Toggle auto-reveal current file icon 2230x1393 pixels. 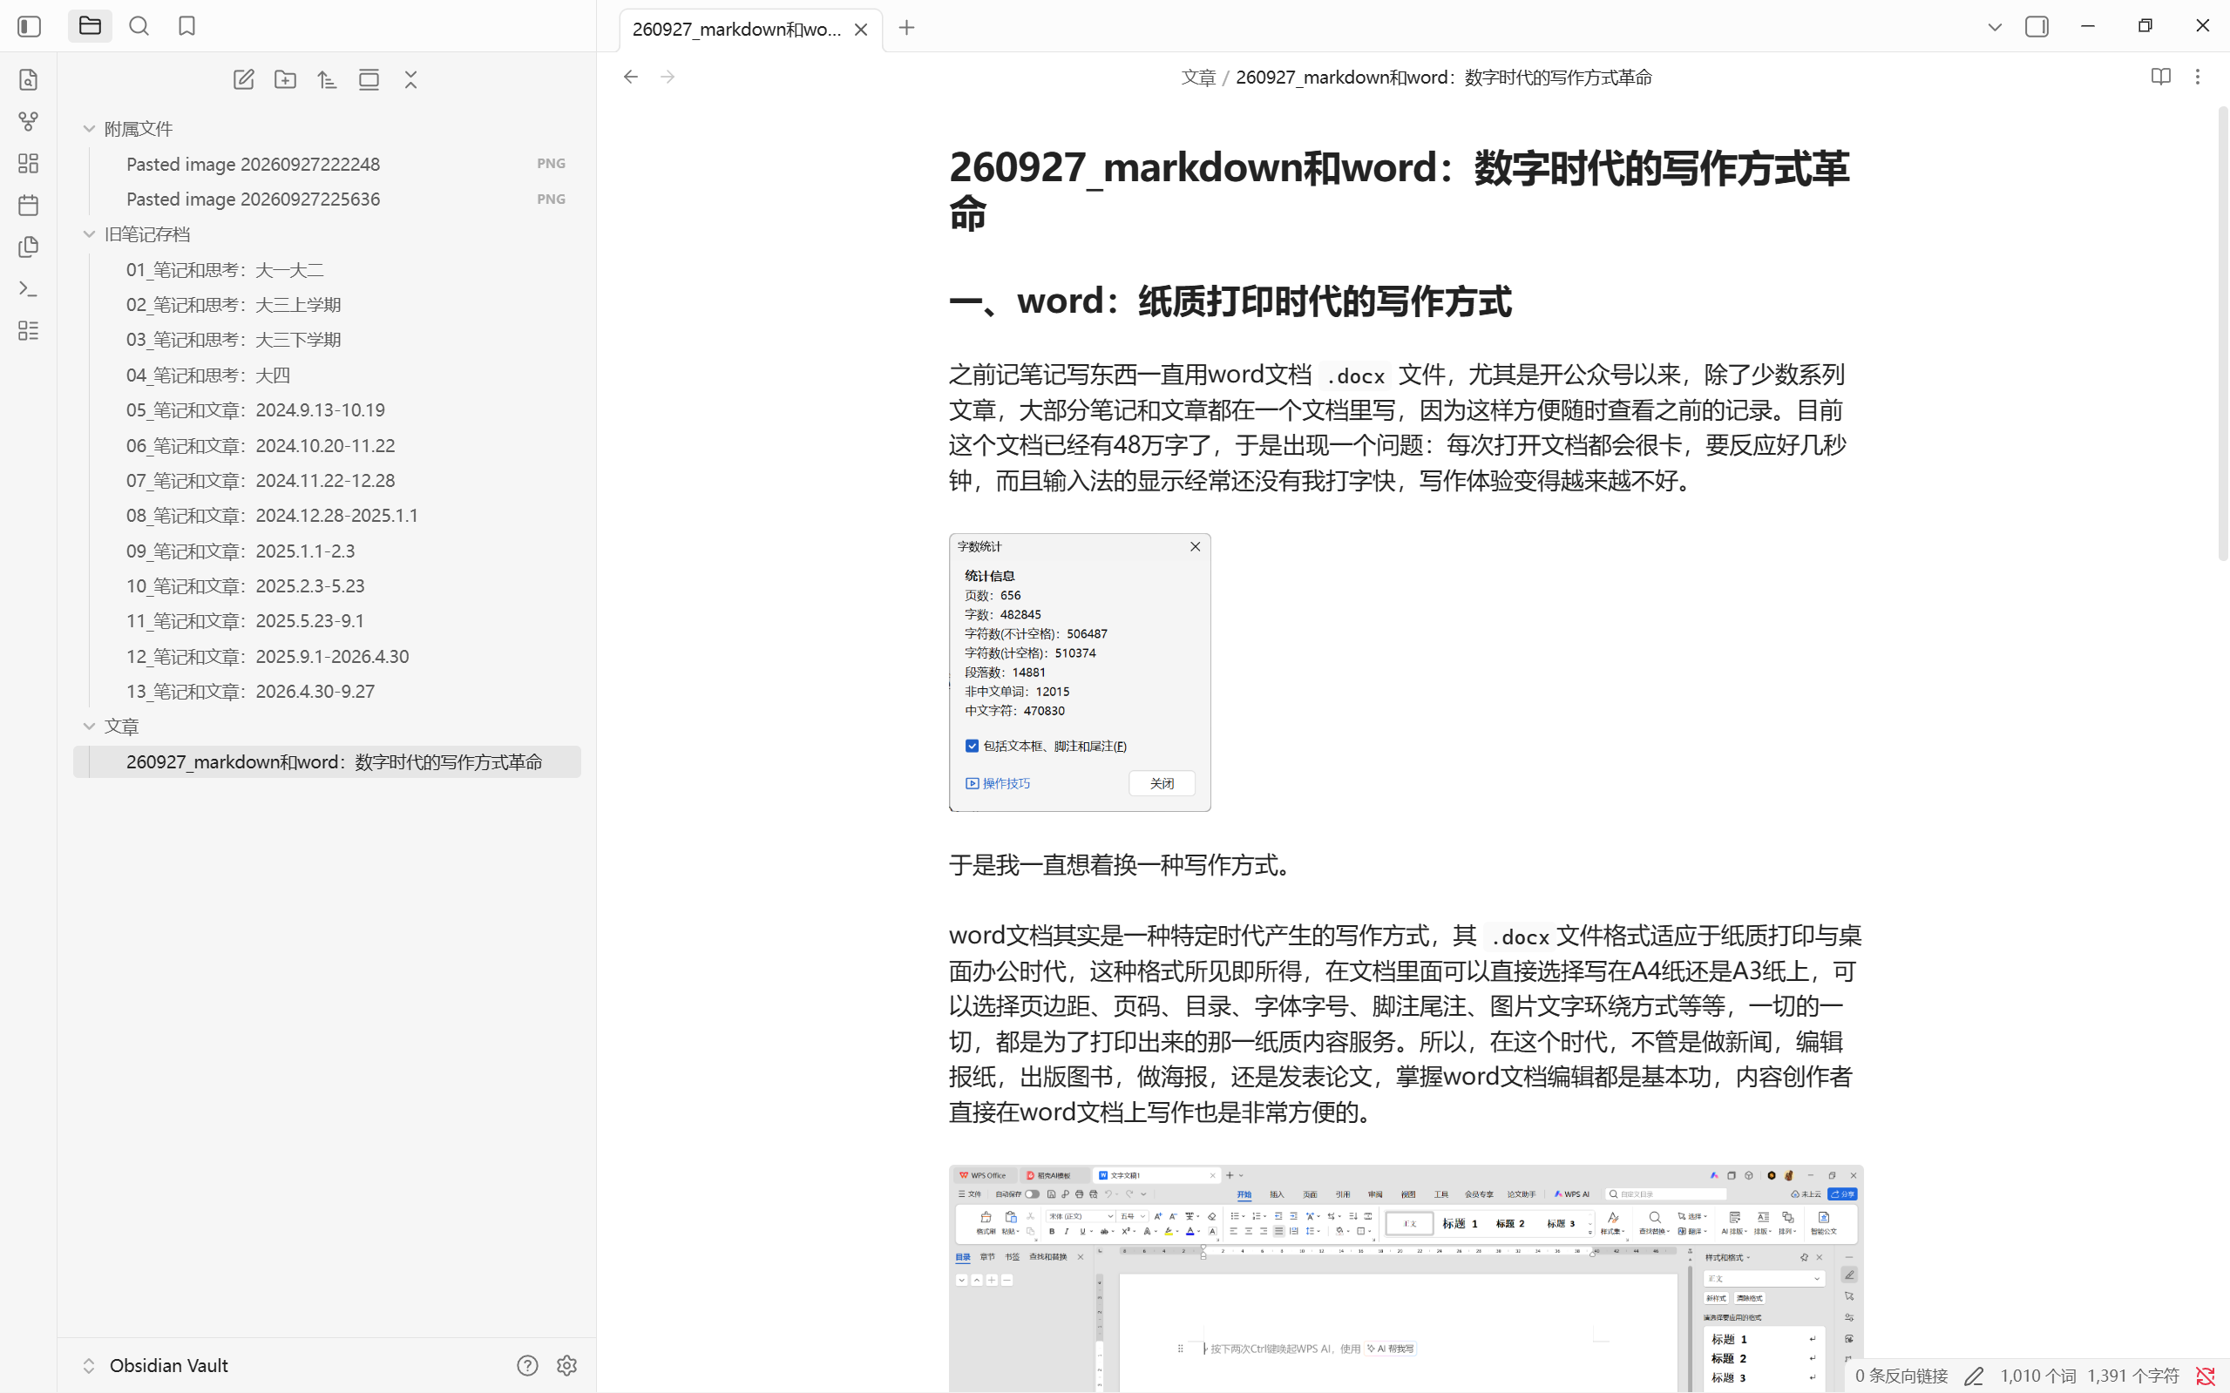coord(369,79)
